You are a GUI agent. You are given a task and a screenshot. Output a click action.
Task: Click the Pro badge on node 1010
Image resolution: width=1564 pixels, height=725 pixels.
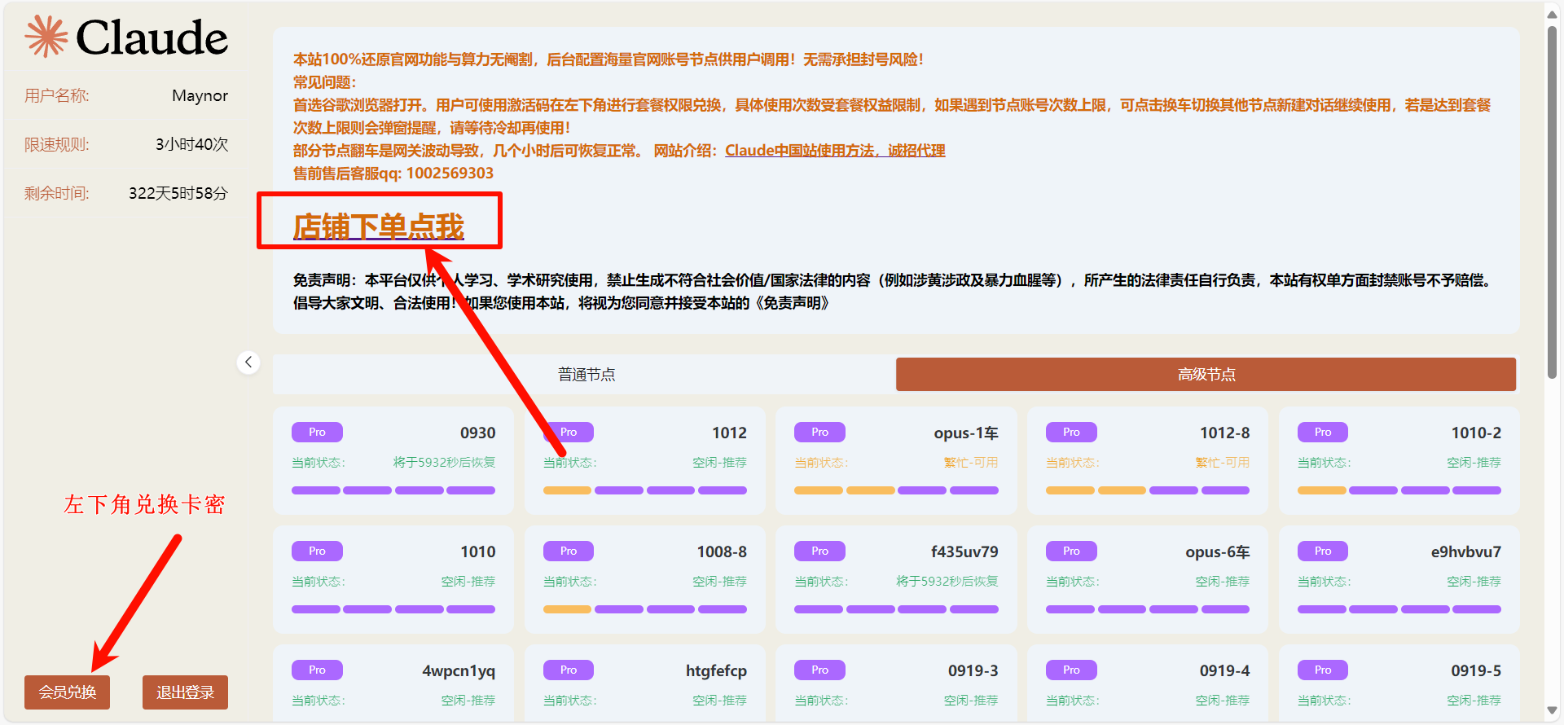(317, 551)
